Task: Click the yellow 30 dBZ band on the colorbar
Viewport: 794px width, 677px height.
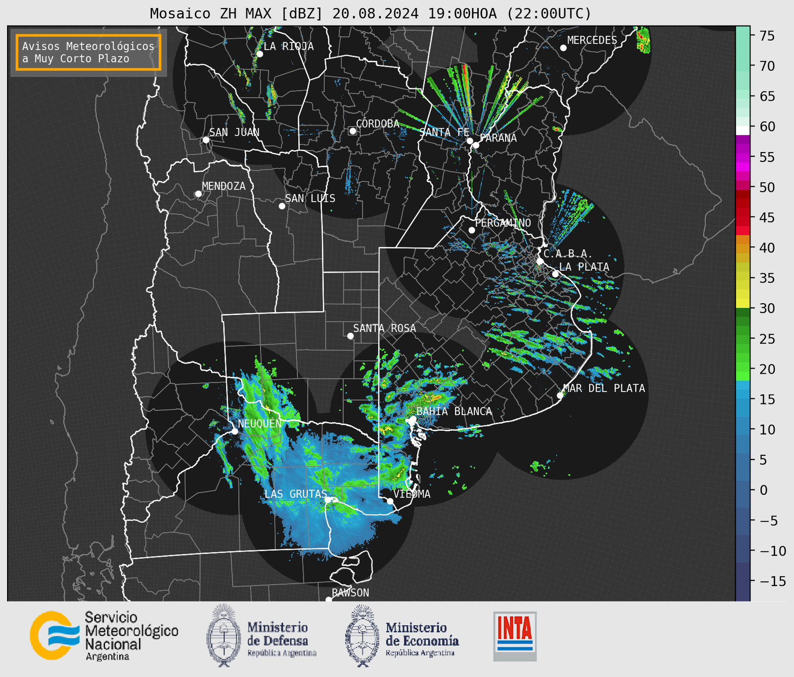Action: coord(743,304)
